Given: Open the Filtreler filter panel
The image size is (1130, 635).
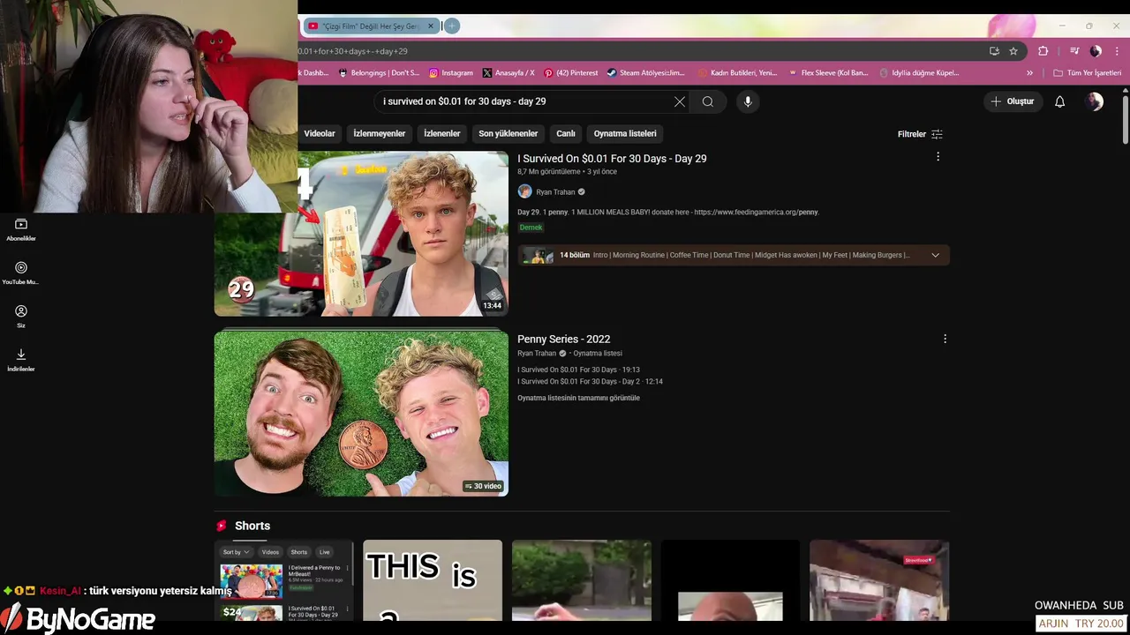Looking at the screenshot, I should (920, 134).
